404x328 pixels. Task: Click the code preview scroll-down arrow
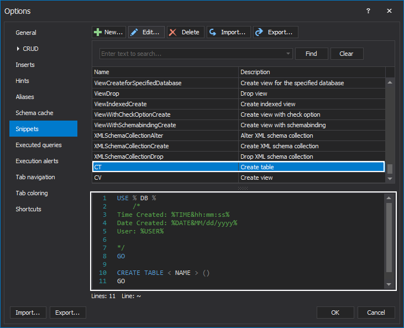click(x=389, y=284)
